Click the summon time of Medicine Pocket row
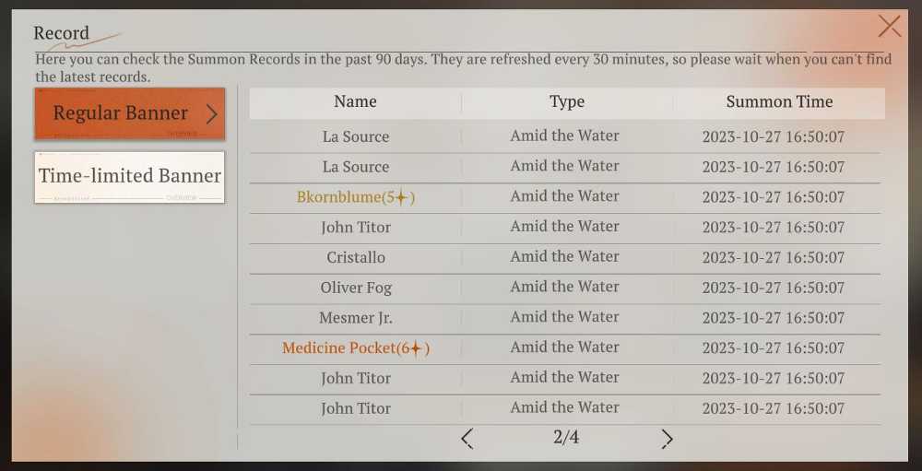The image size is (922, 471). 774,348
